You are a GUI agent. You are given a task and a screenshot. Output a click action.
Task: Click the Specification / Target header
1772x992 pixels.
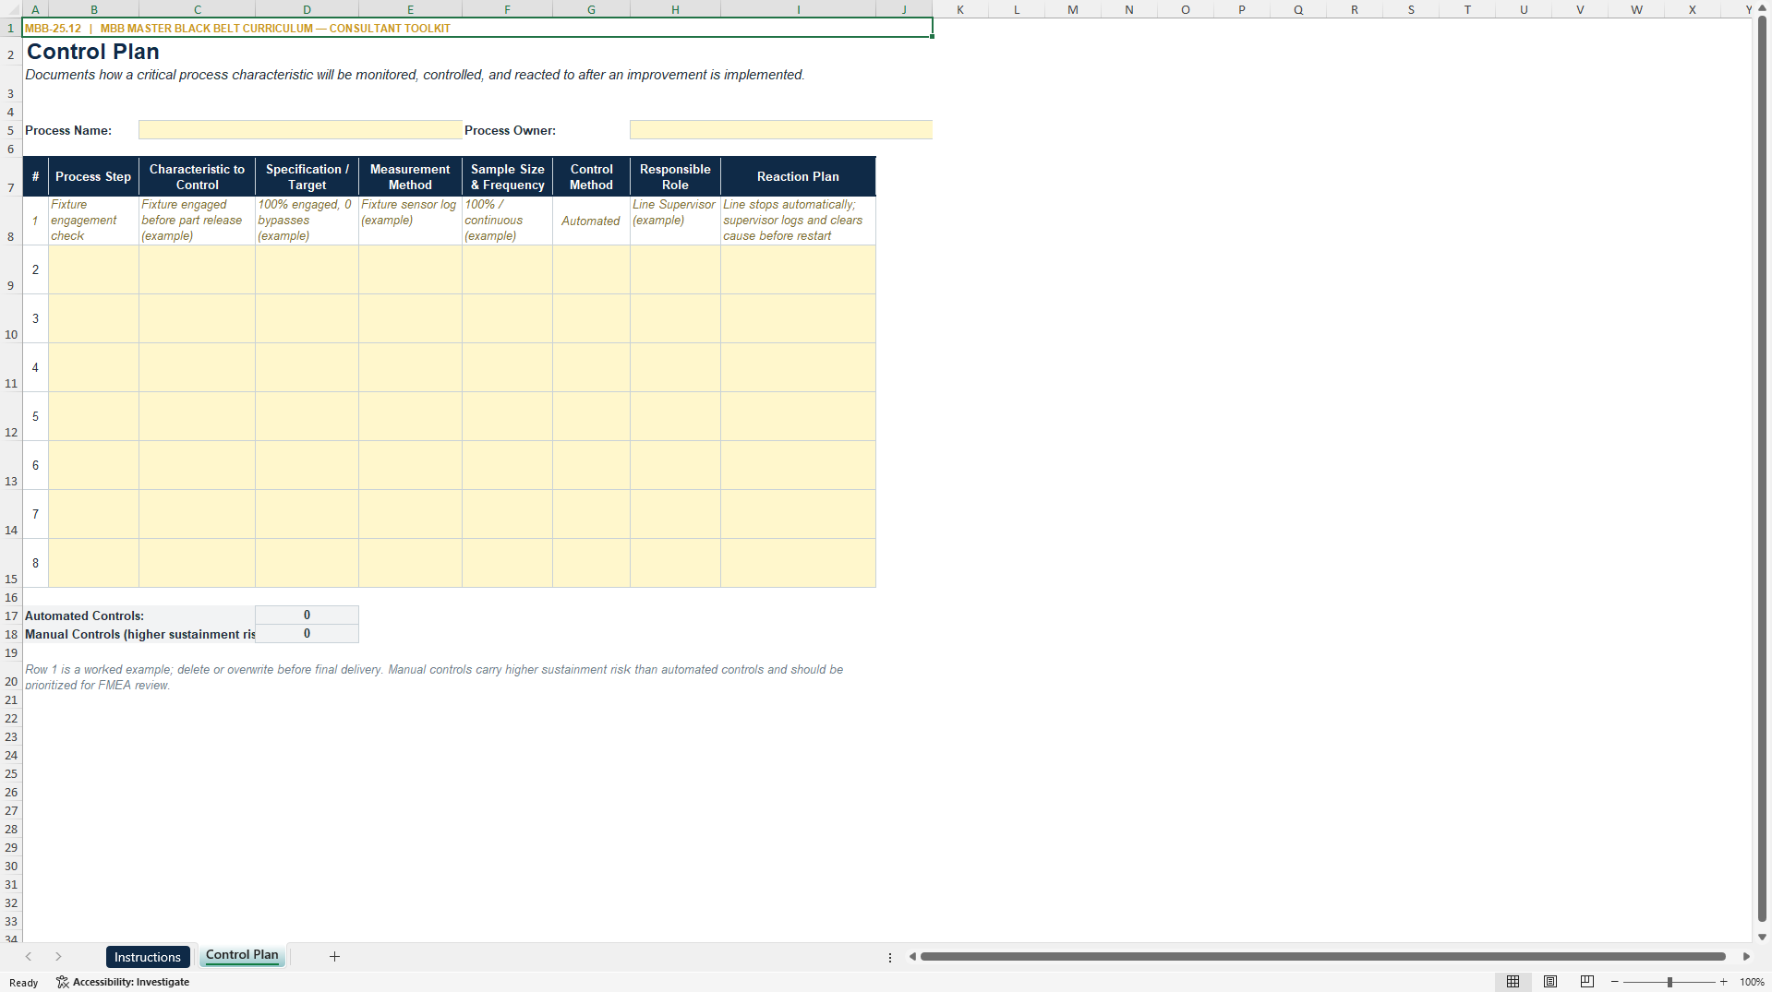pyautogui.click(x=307, y=176)
